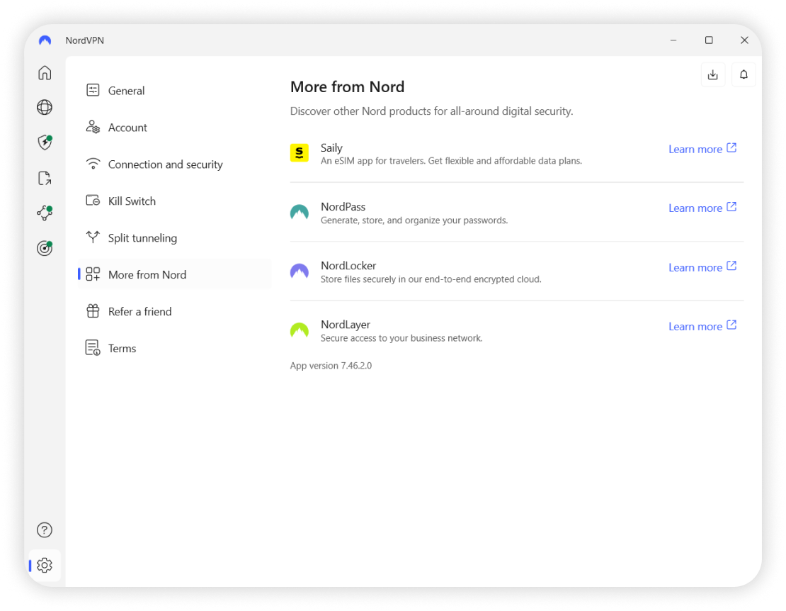Image resolution: width=786 pixels, height=611 pixels.
Task: Open the Dark Web Monitor target icon
Action: [x=45, y=248]
